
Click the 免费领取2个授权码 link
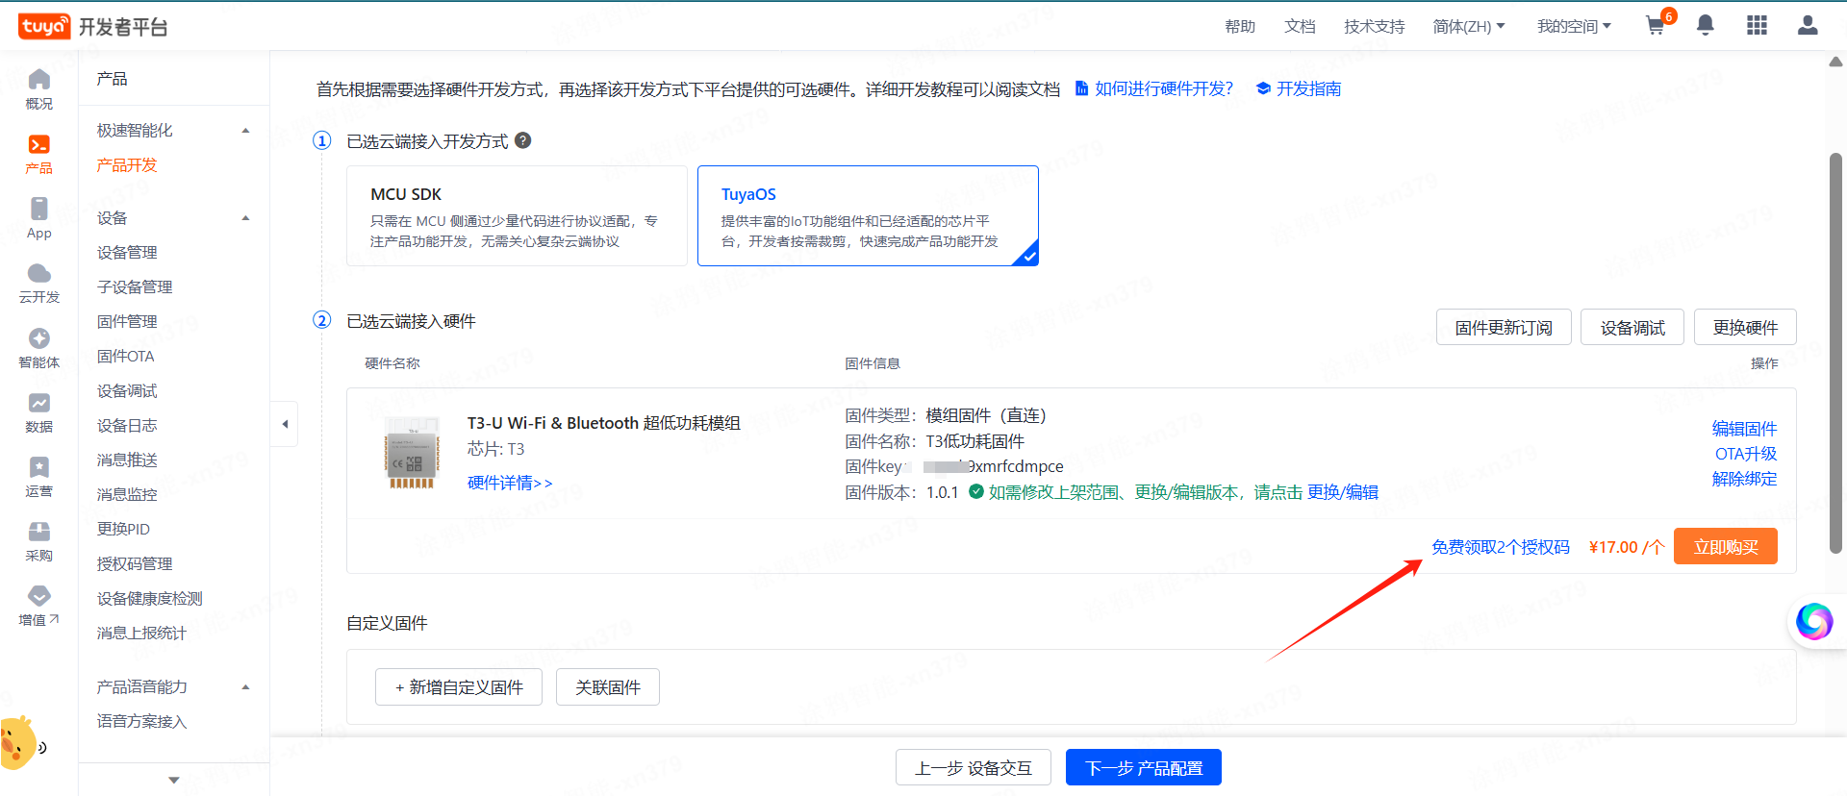pyautogui.click(x=1500, y=546)
